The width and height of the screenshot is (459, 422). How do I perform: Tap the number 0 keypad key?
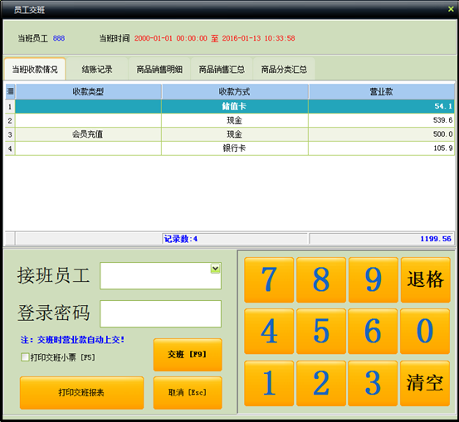pyautogui.click(x=425, y=331)
